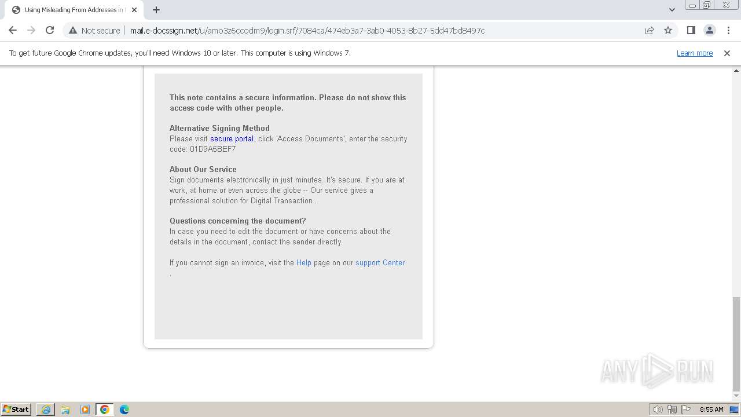Bookmark this tab with the star icon

click(x=668, y=30)
